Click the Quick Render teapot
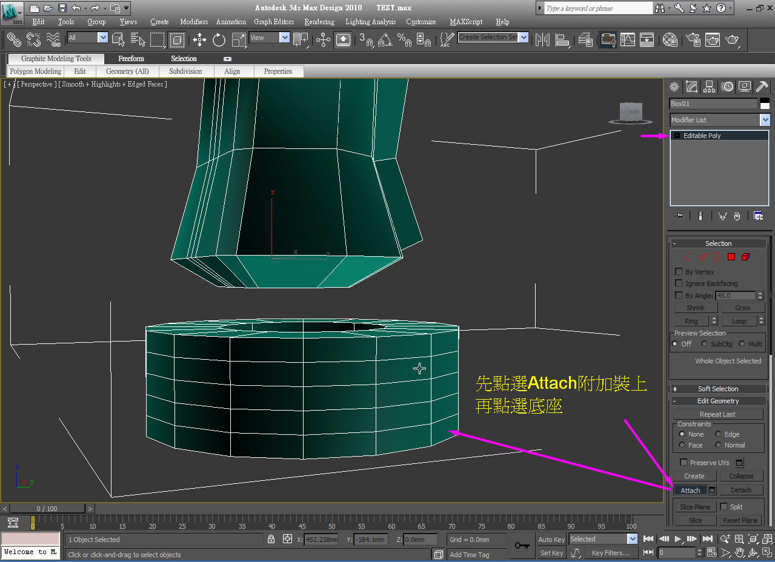 click(733, 40)
